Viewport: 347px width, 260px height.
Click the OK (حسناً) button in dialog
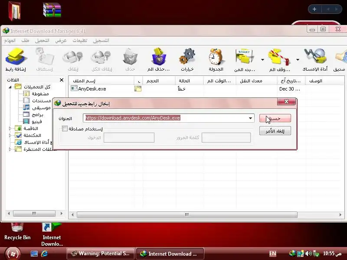coord(275,118)
